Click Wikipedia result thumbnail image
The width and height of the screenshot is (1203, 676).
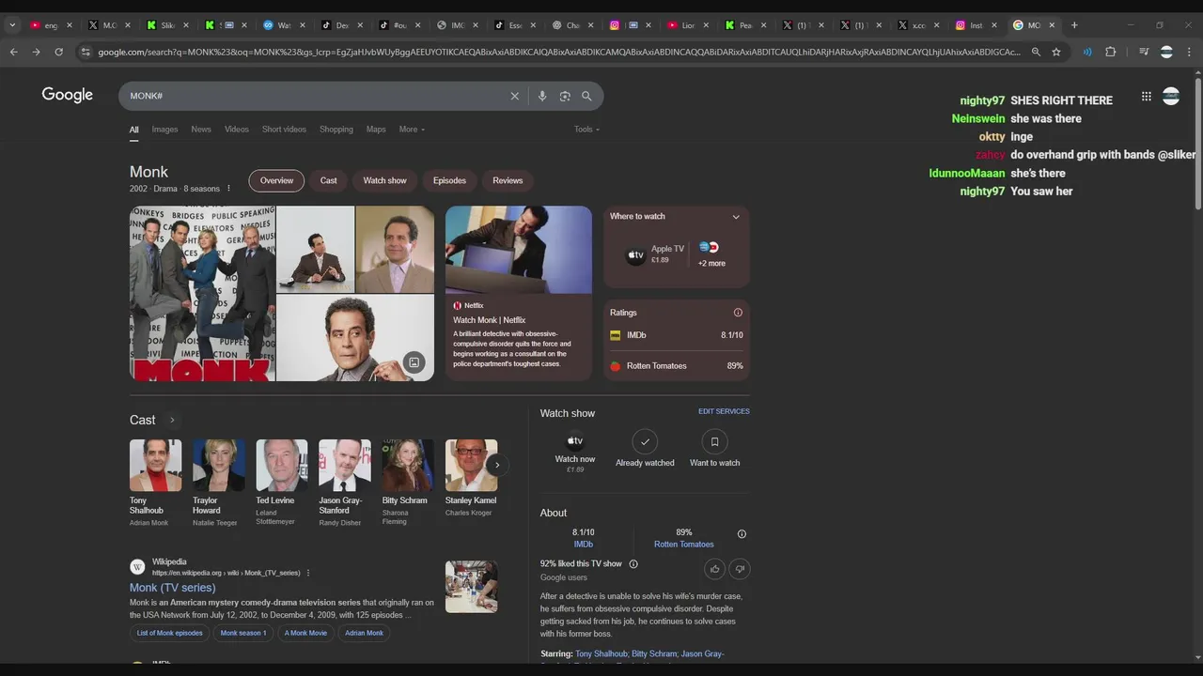pos(471,587)
